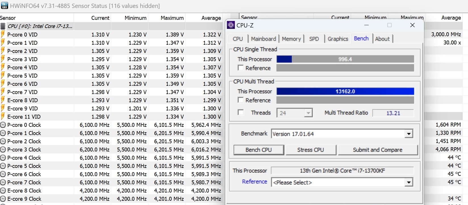Open the Memory tab
The height and width of the screenshot is (205, 468).
point(291,39)
